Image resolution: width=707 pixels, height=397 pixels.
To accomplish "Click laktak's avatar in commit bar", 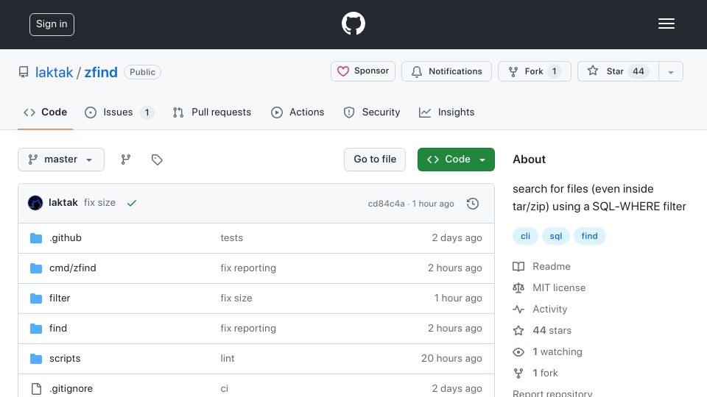I will 35,203.
